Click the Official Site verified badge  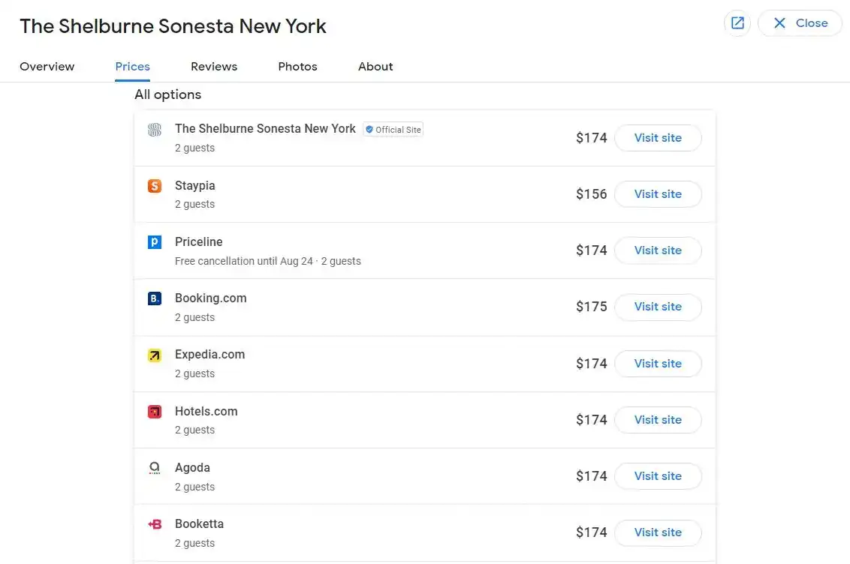click(x=393, y=130)
